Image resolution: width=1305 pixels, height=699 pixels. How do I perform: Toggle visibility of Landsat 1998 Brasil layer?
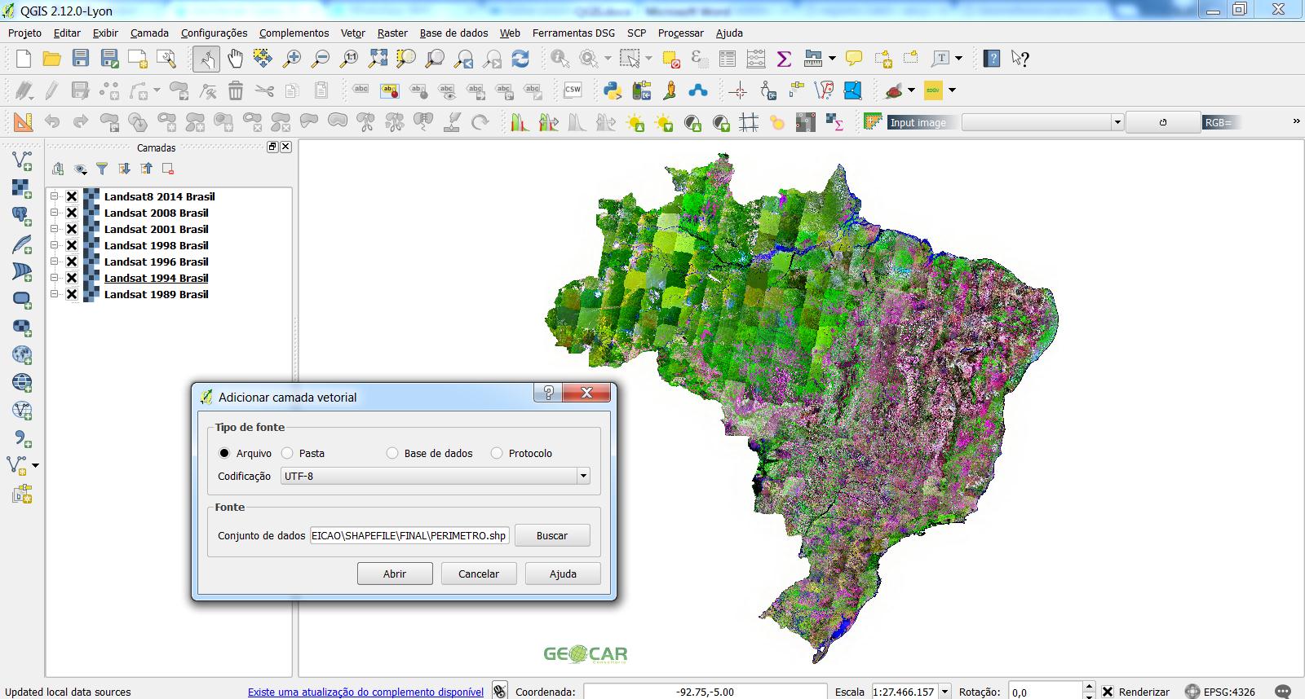72,245
